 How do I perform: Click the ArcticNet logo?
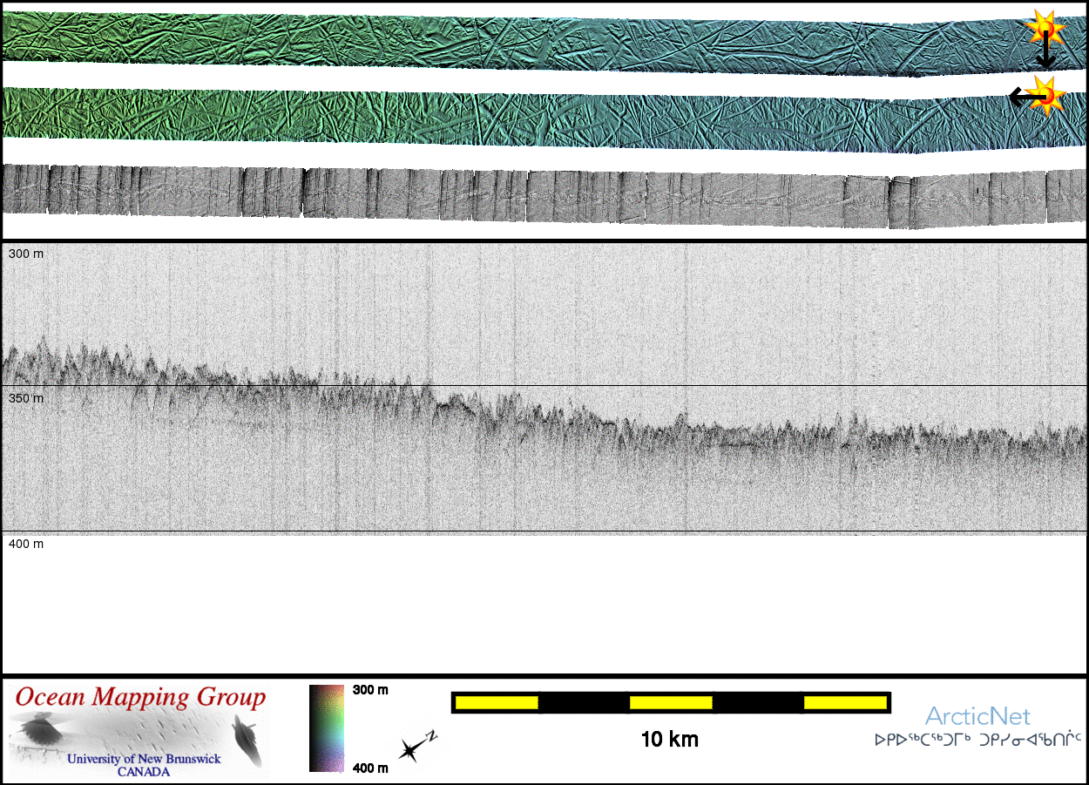pyautogui.click(x=977, y=716)
